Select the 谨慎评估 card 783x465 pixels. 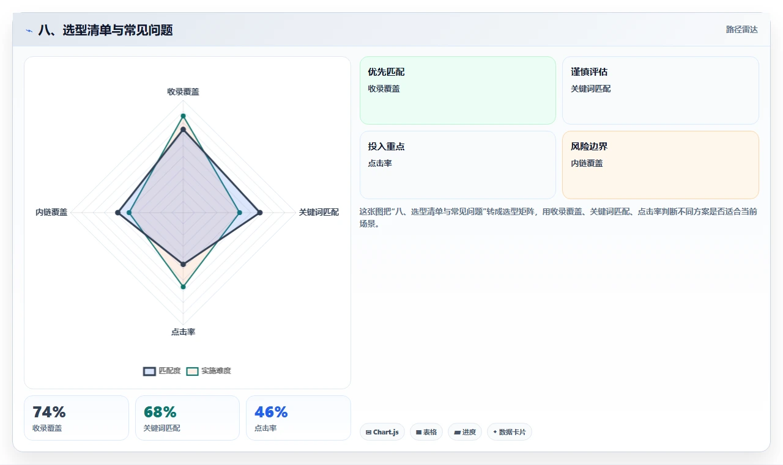coord(661,90)
